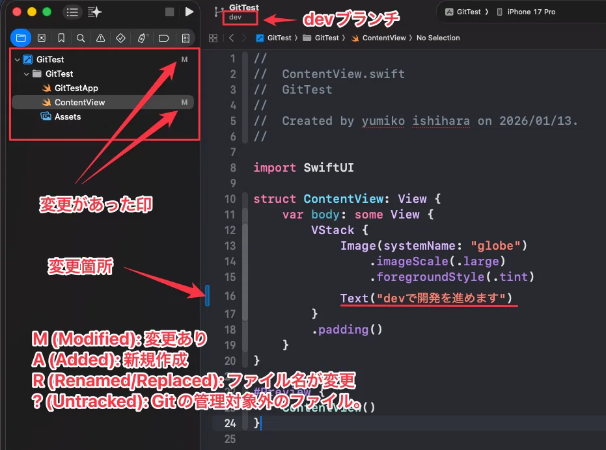Open the Source Control navigator tab
The height and width of the screenshot is (450, 606).
42,38
